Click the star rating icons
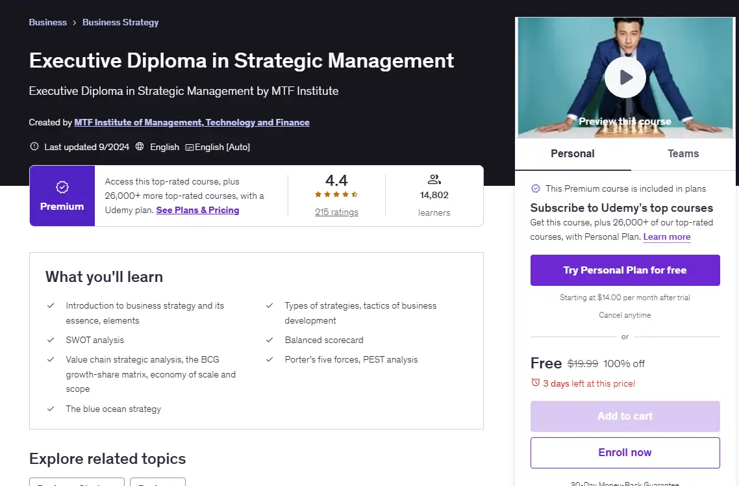Viewport: 739px width, 486px height. coord(336,194)
